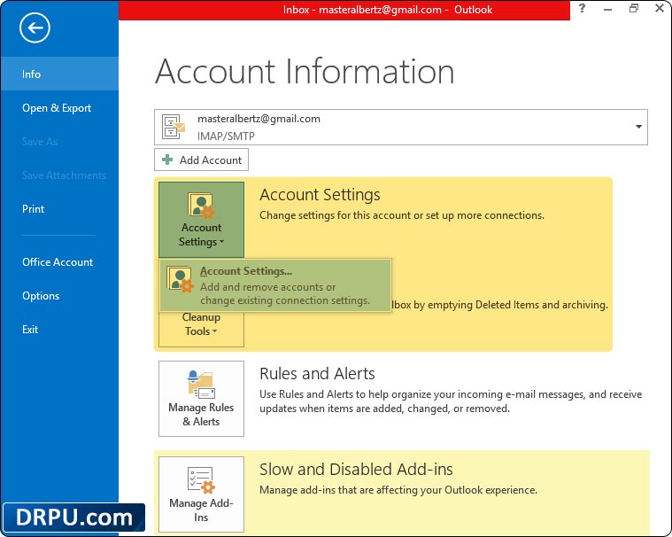Minimize the Outlook window
This screenshot has width=672, height=537.
[x=607, y=9]
